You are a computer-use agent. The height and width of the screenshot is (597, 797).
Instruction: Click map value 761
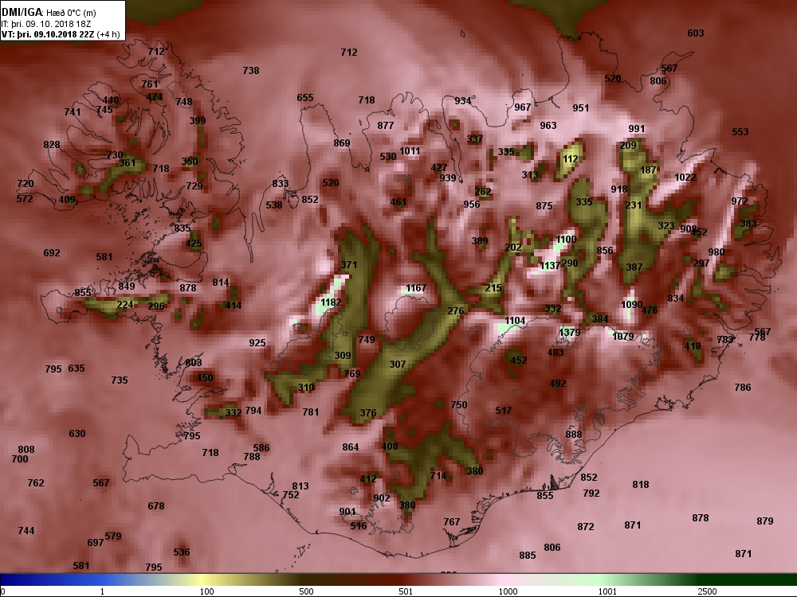tap(150, 84)
